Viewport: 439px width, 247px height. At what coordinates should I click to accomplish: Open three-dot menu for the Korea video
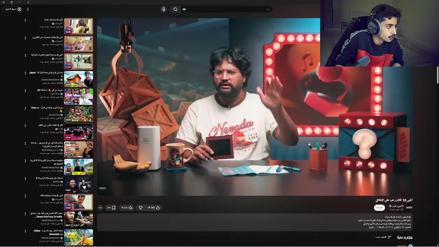25,161
